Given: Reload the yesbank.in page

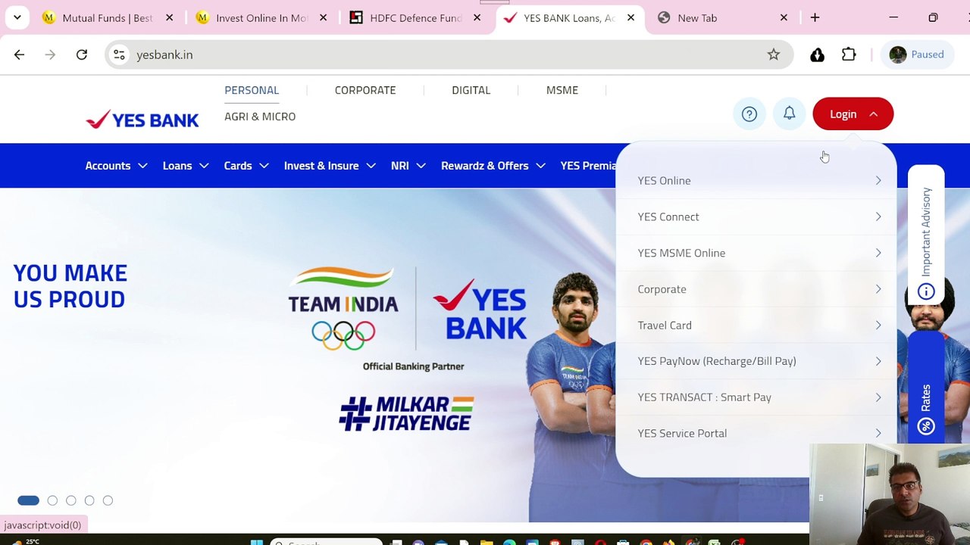Looking at the screenshot, I should click(x=82, y=54).
